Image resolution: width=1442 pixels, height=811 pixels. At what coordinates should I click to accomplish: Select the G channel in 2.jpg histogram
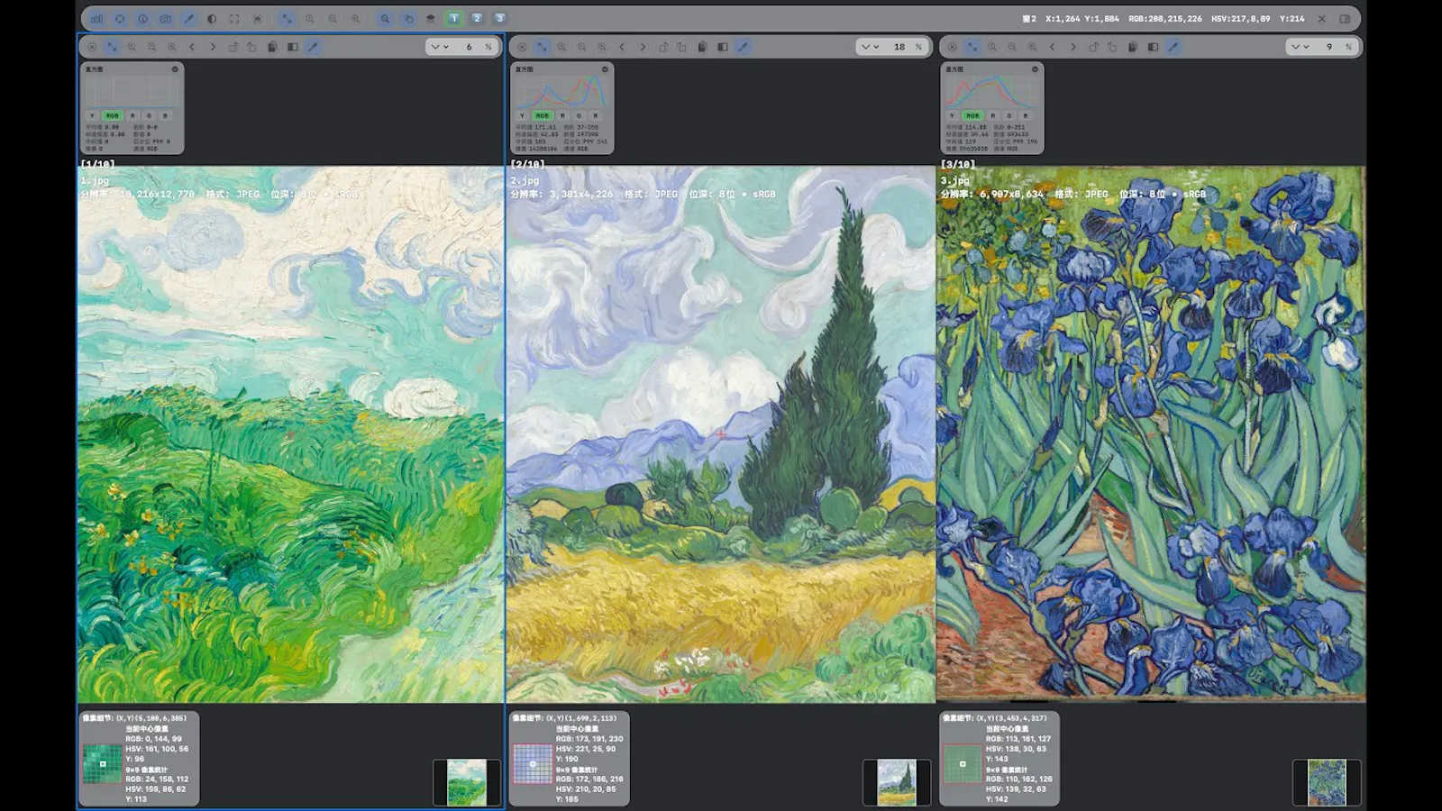tap(579, 115)
